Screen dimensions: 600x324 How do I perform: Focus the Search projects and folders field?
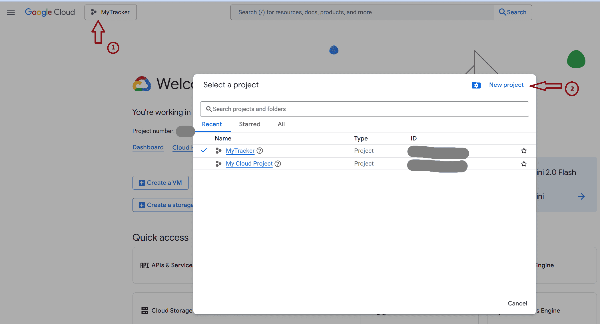[364, 109]
